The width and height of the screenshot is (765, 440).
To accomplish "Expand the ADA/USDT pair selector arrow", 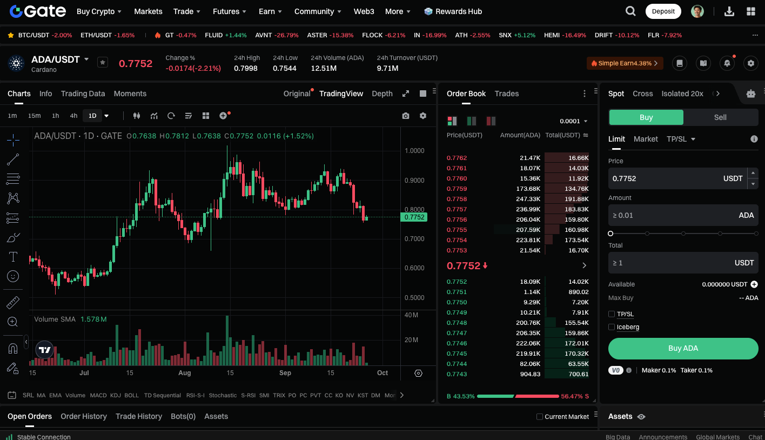I will (86, 59).
